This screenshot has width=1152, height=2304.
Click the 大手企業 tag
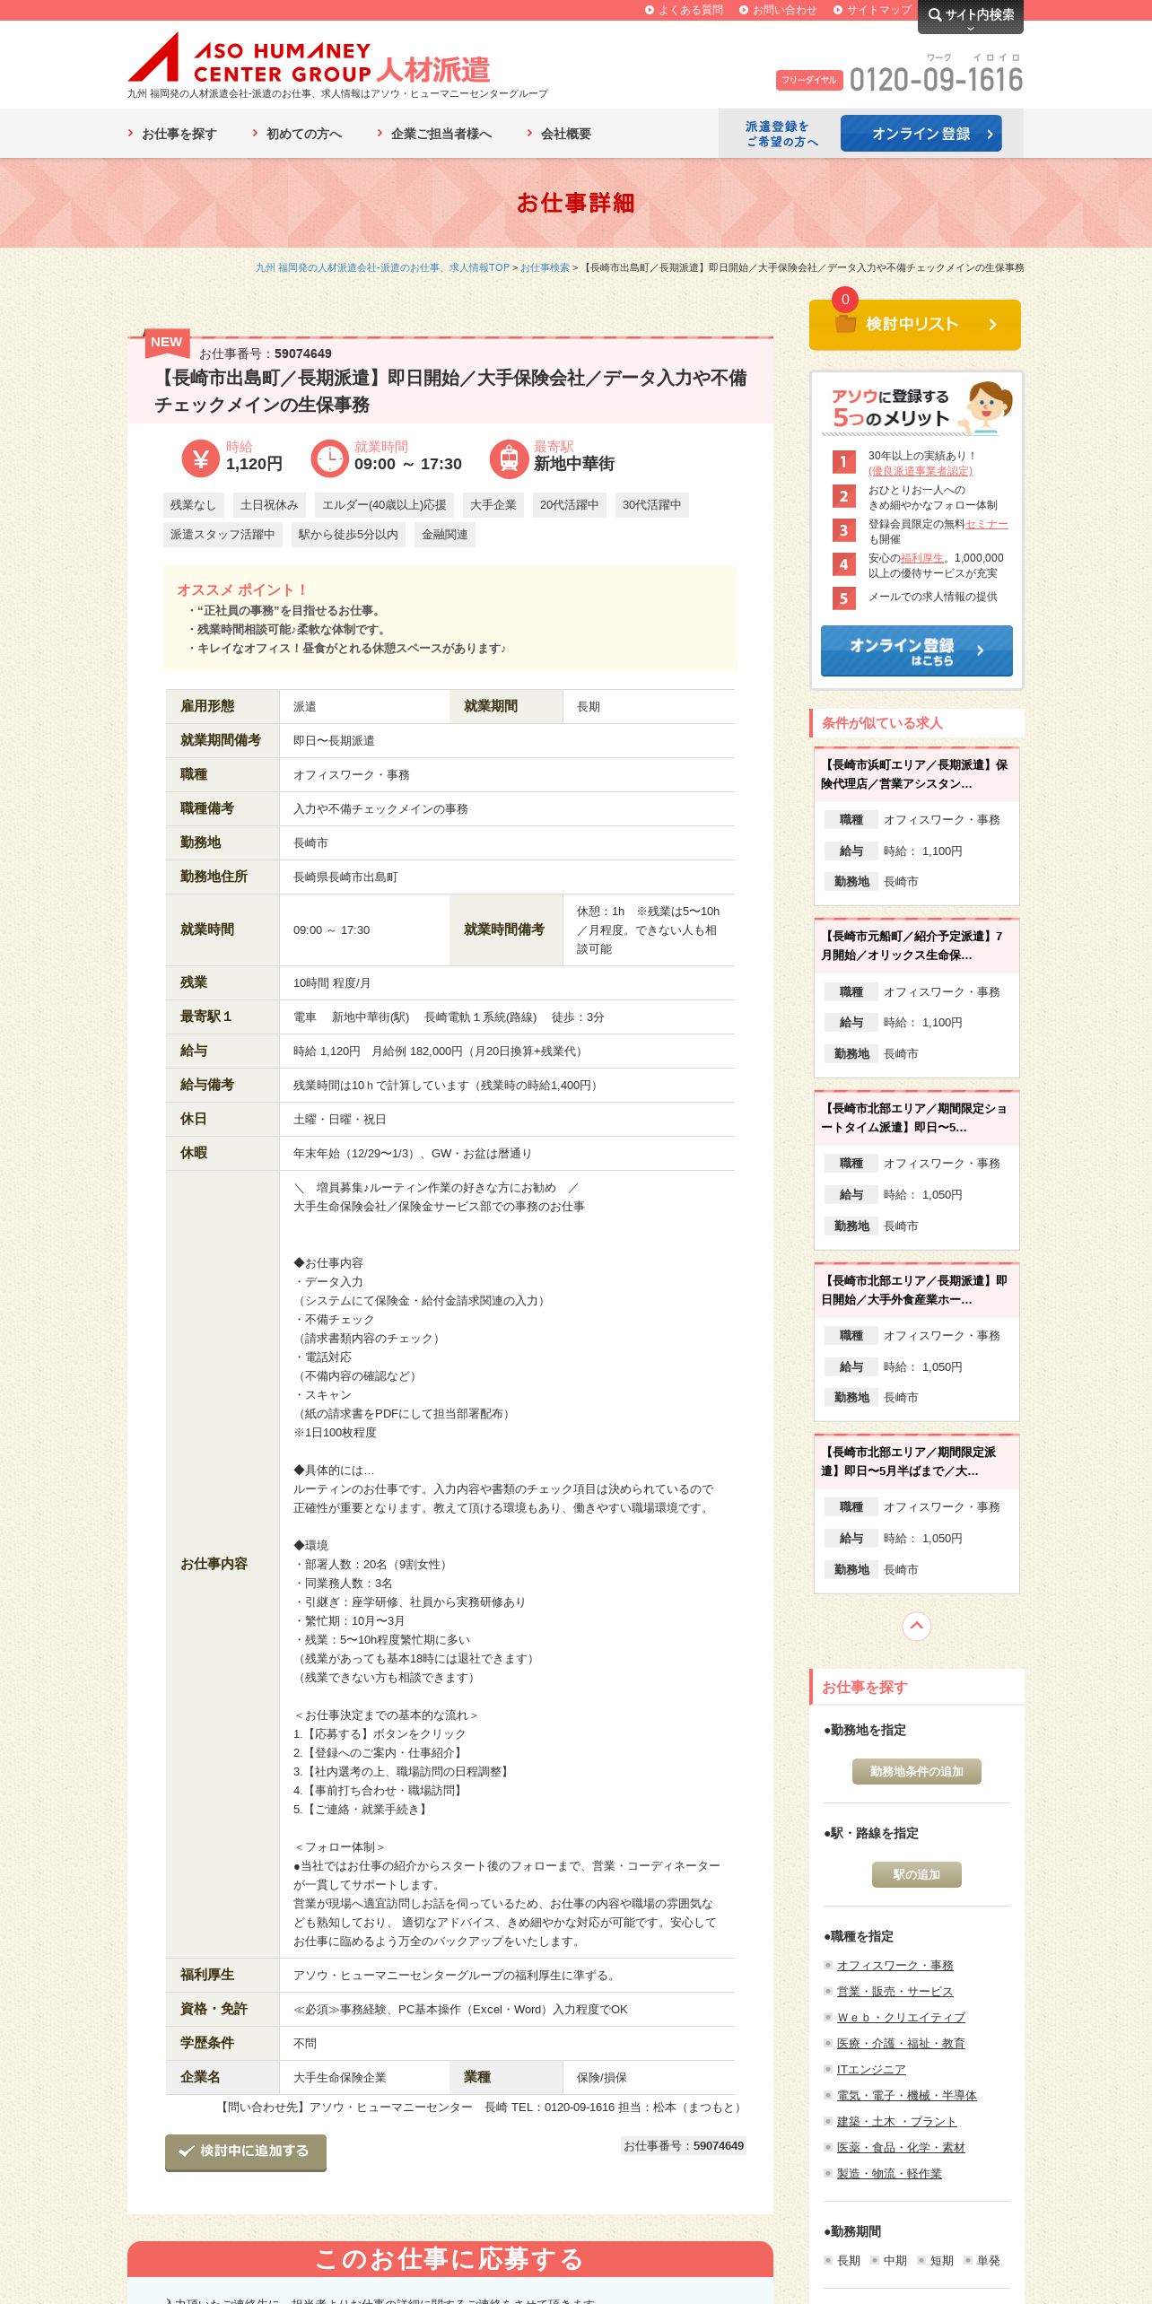point(493,505)
